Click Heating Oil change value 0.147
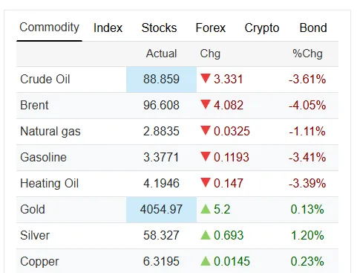357x273 pixels. 229,184
